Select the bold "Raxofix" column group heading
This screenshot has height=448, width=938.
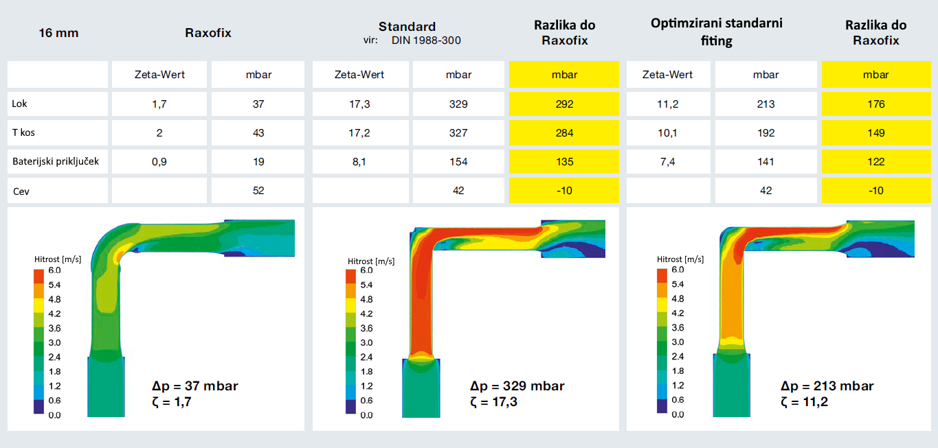(208, 33)
